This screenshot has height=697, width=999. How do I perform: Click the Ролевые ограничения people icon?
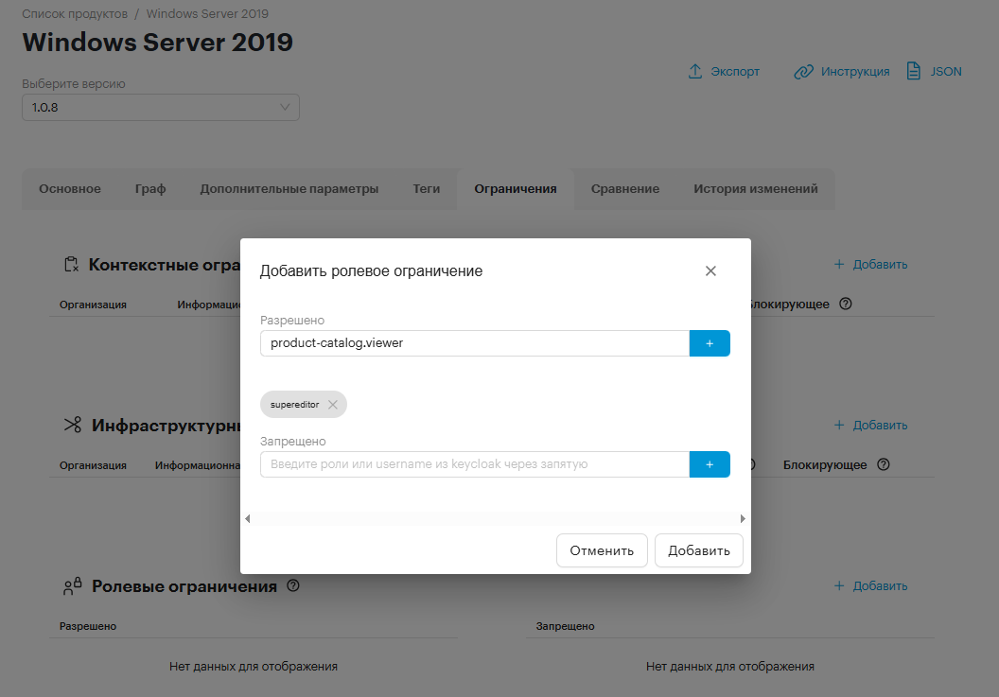73,586
